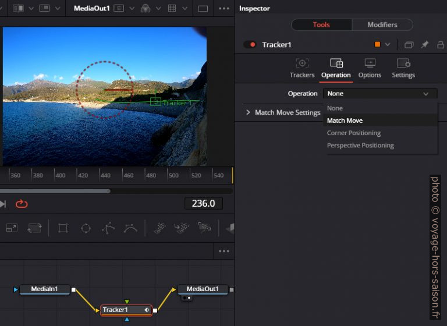The image size is (447, 326).
Task: Click the orange Tracker1 color swatch
Action: [x=377, y=45]
